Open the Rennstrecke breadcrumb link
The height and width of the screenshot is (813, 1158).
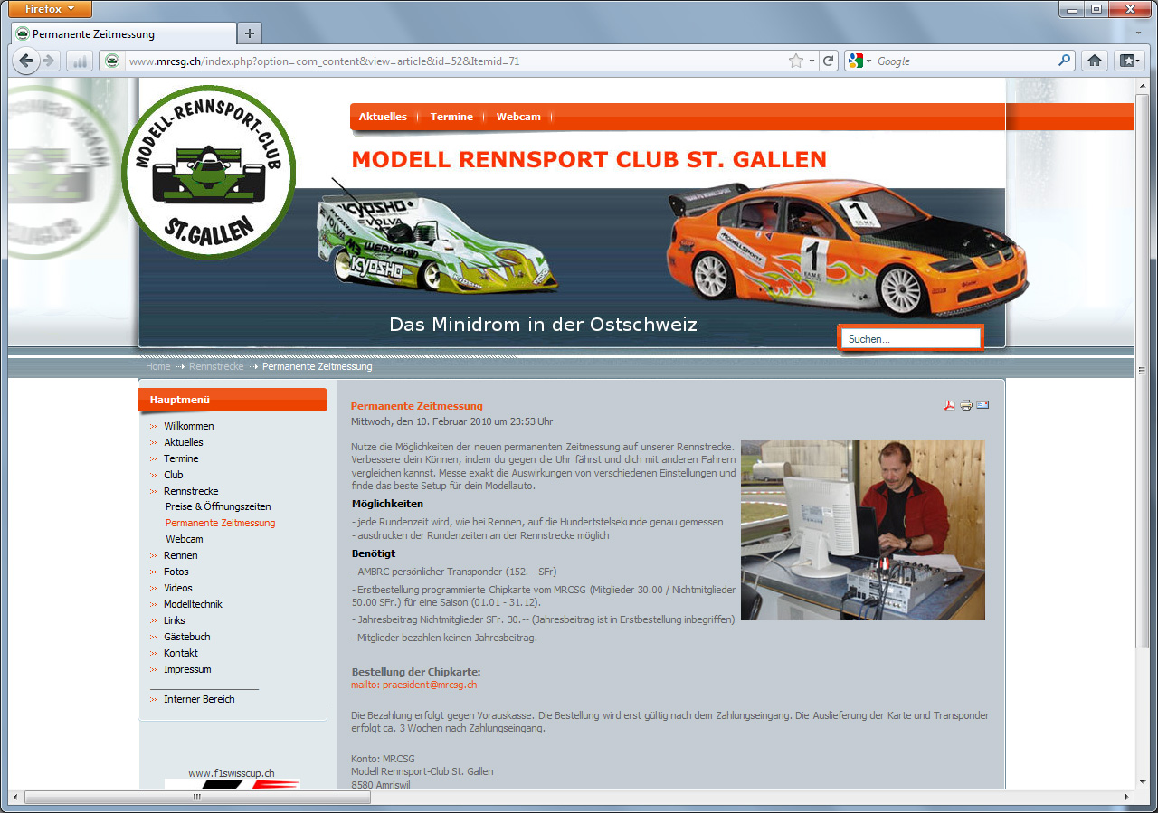(216, 366)
